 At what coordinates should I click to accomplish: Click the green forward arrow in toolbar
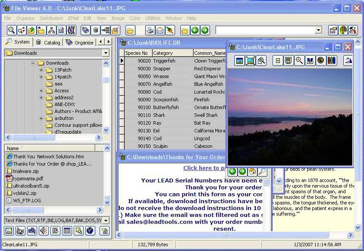pos(205,30)
